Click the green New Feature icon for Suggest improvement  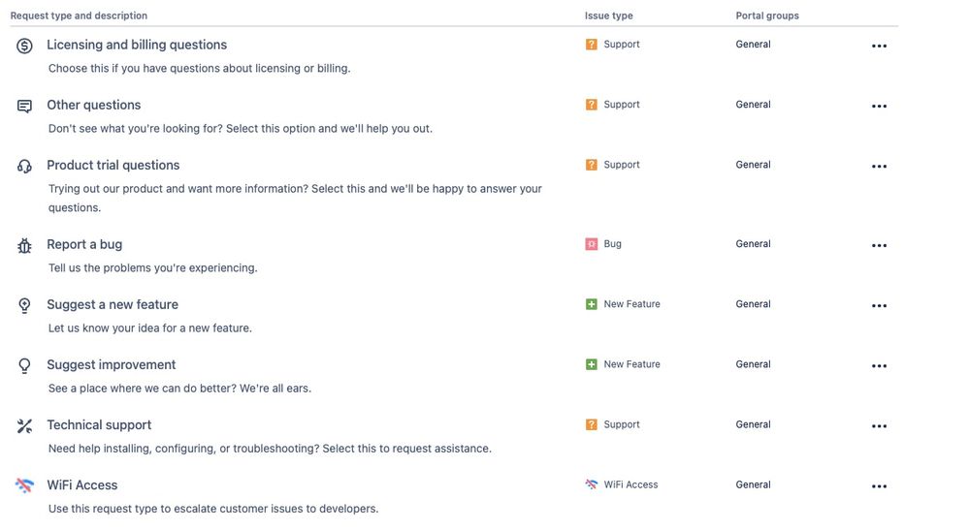pos(592,364)
